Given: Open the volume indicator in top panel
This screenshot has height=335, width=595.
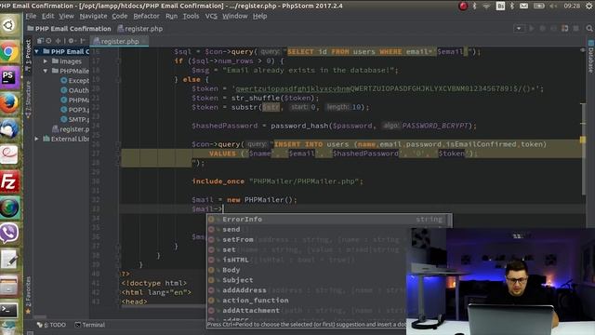Looking at the screenshot, I should pyautogui.click(x=553, y=7).
